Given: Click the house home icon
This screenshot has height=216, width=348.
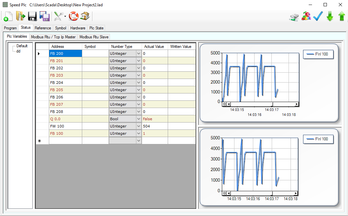Looking at the screenshot, I should click(x=85, y=16).
